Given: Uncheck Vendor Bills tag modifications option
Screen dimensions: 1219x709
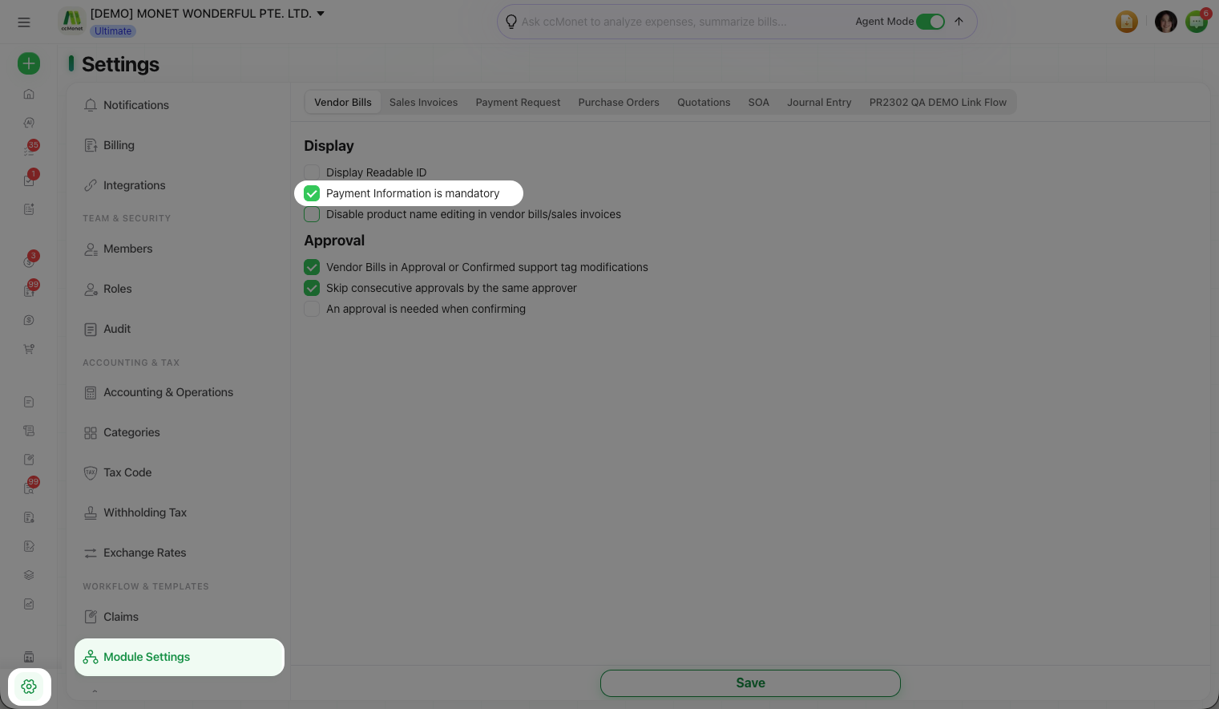Looking at the screenshot, I should 312,267.
